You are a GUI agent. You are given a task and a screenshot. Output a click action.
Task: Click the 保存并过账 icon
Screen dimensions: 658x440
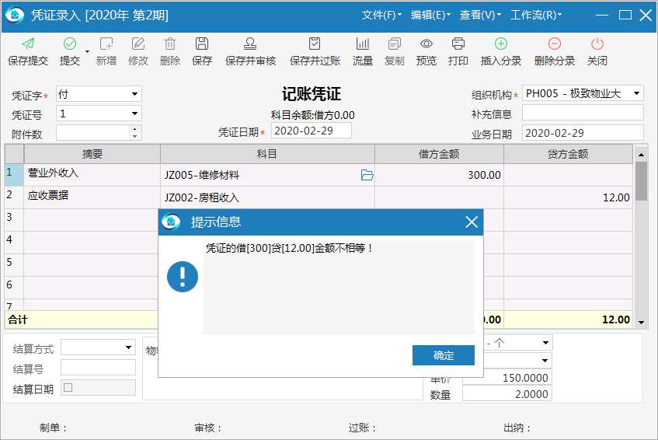click(315, 44)
